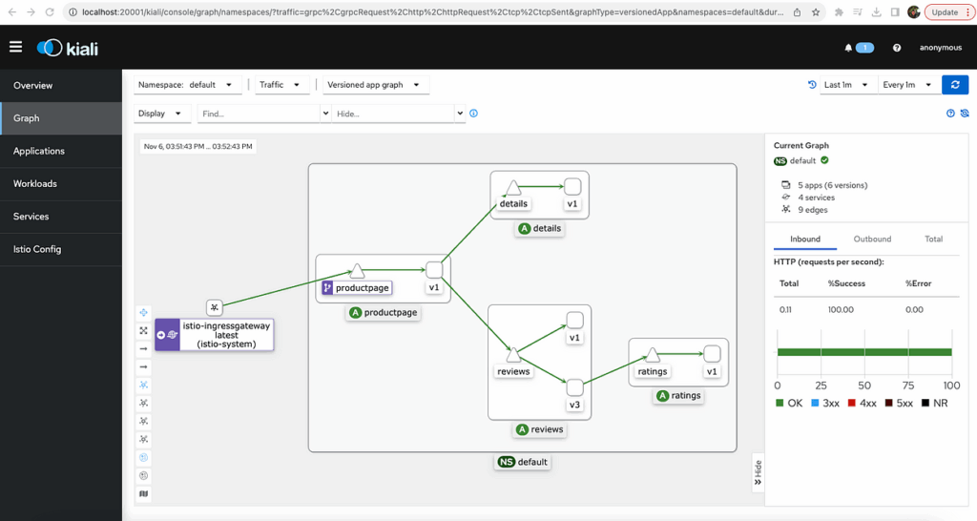Expand the Versioned app graph dropdown
This screenshot has width=977, height=521.
point(373,85)
